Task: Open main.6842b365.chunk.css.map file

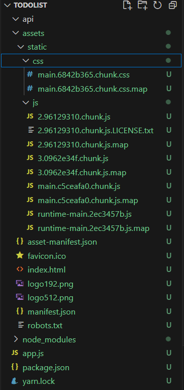Action: [x=93, y=89]
